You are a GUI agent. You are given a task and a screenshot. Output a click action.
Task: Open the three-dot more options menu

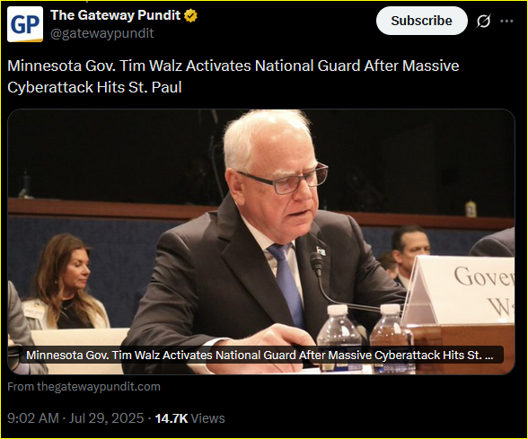coord(506,21)
